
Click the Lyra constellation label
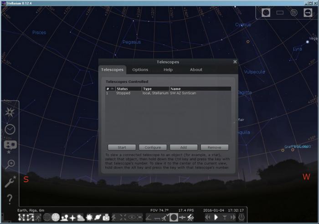pyautogui.click(x=298, y=49)
